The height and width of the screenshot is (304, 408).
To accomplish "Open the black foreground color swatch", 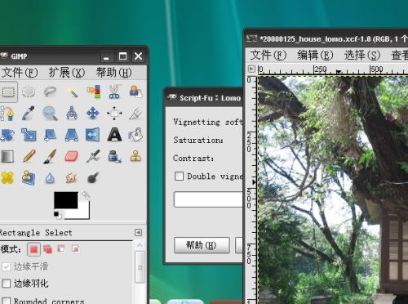I will [66, 200].
